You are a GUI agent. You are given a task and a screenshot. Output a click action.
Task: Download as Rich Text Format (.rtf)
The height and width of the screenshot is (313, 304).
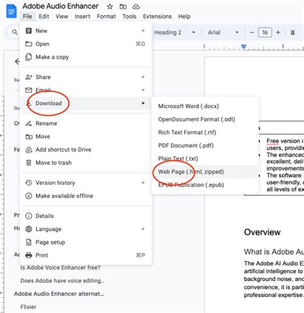[x=205, y=132]
